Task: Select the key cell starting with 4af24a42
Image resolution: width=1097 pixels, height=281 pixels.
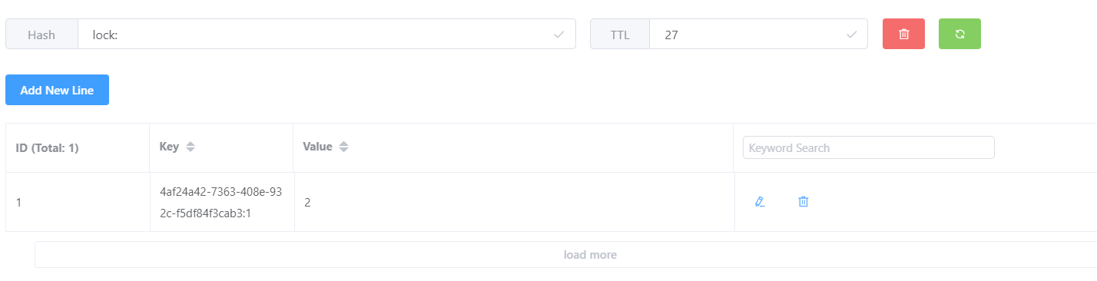Action: [222, 202]
